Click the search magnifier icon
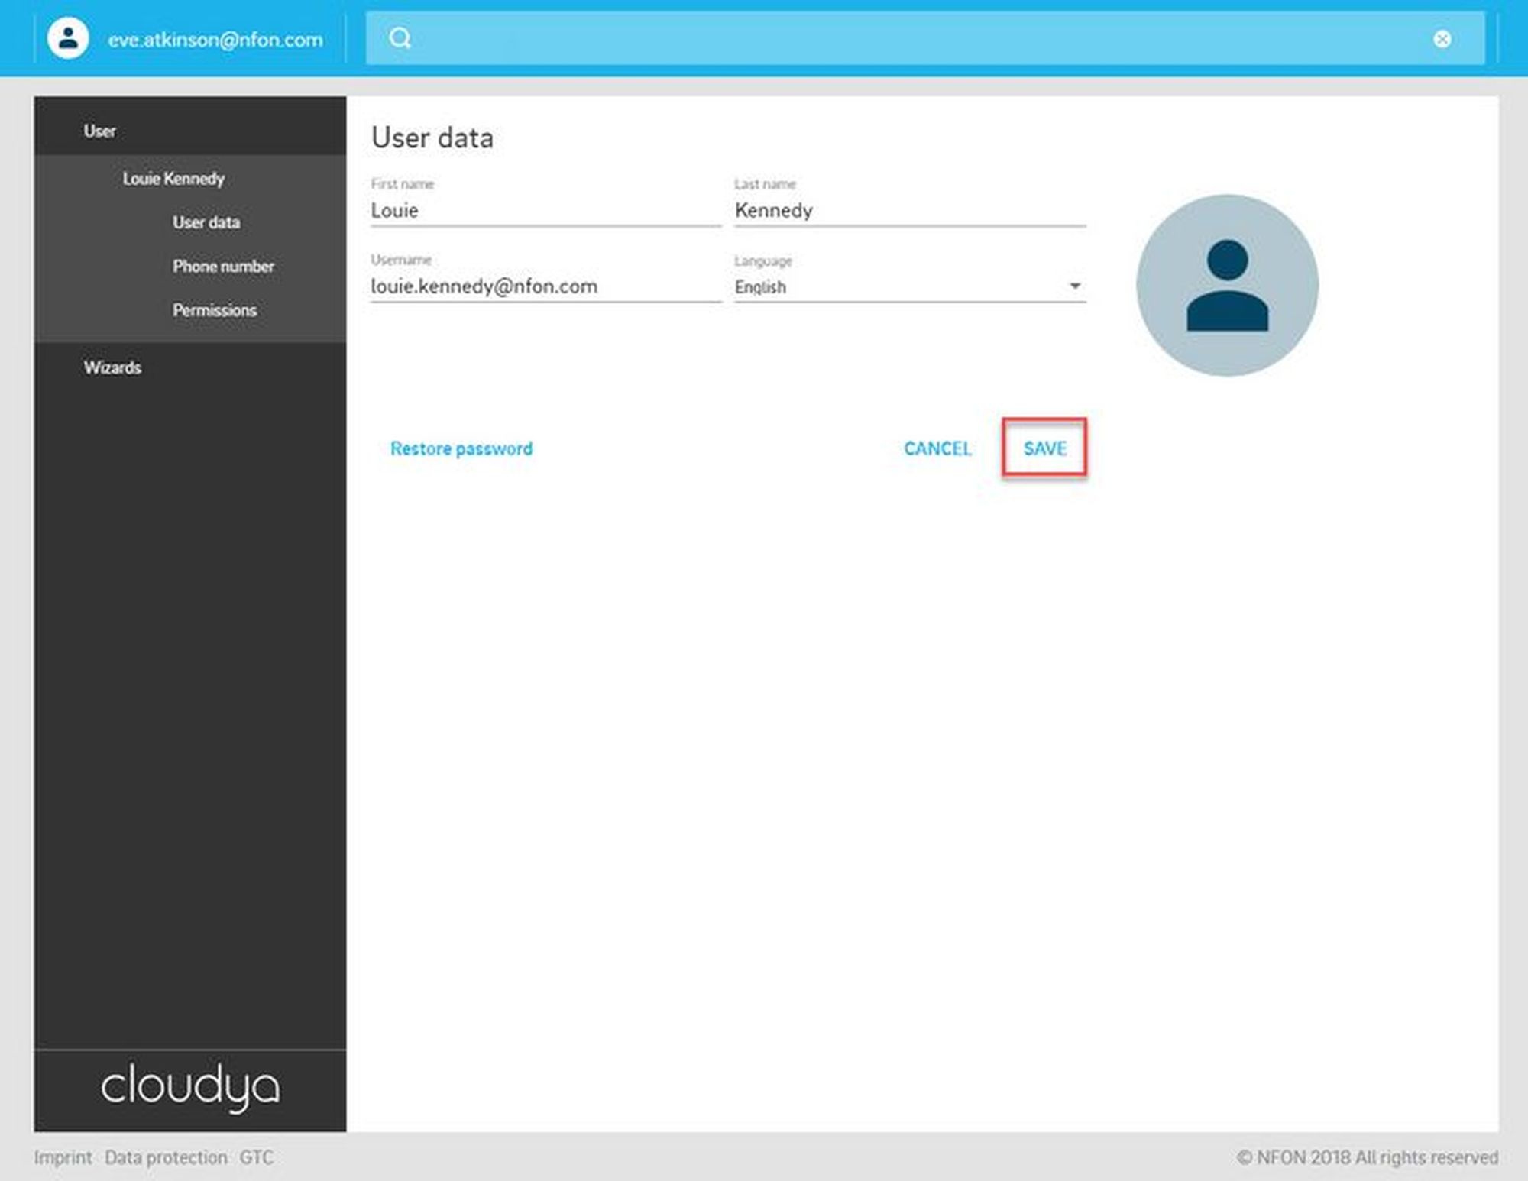This screenshot has height=1181, width=1528. 400,37
